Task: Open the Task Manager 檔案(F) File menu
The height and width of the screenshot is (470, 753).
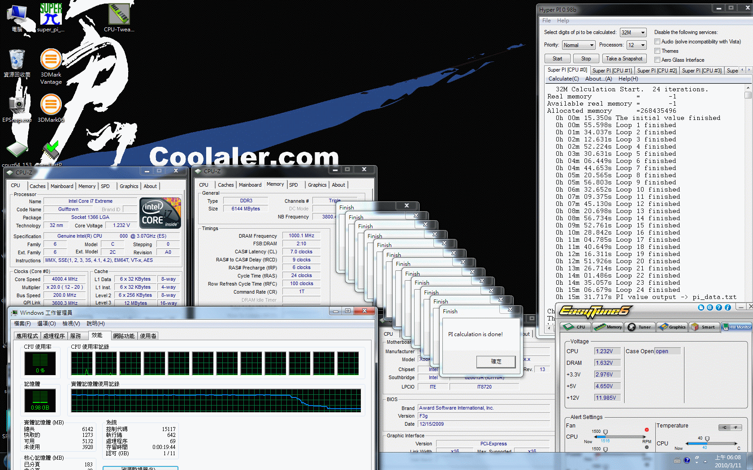Action: (x=22, y=324)
